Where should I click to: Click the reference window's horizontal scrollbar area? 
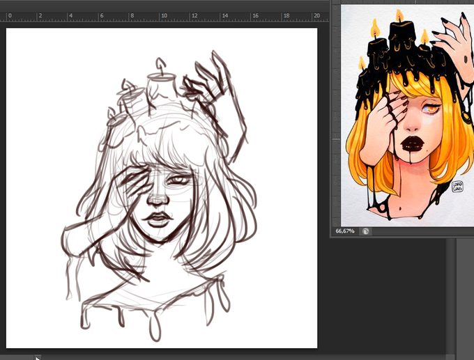pos(422,231)
